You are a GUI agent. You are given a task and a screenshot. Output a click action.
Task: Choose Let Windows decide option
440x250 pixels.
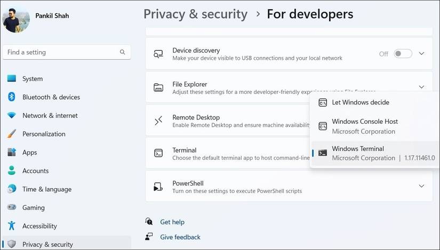pos(361,102)
